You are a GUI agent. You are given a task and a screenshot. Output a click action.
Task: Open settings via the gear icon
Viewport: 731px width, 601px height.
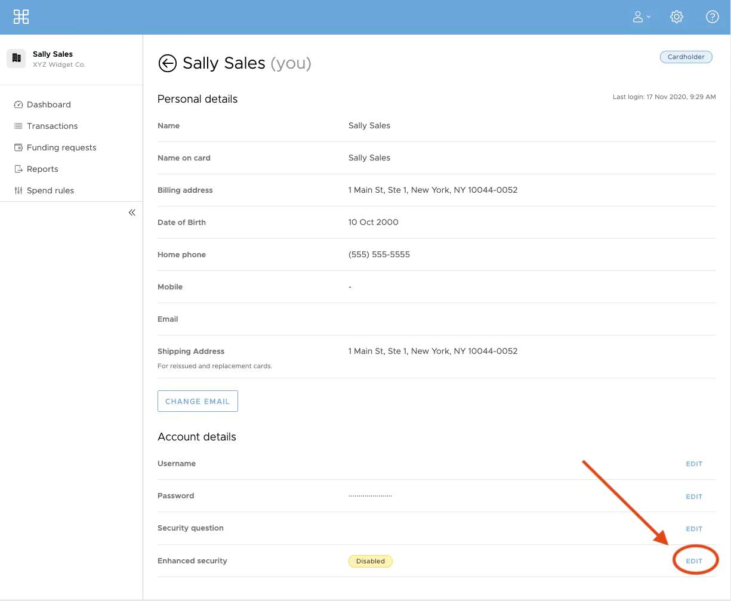[677, 17]
